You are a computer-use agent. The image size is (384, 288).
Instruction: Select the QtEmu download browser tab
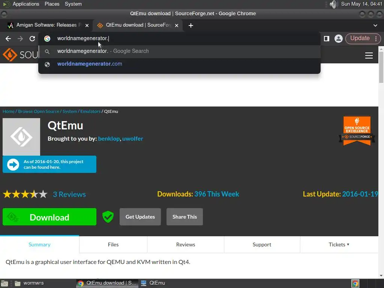pyautogui.click(x=138, y=25)
